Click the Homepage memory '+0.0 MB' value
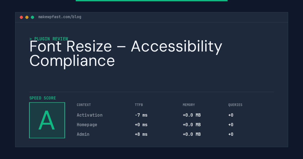Viewport: 303px width, 159px height. (x=192, y=125)
